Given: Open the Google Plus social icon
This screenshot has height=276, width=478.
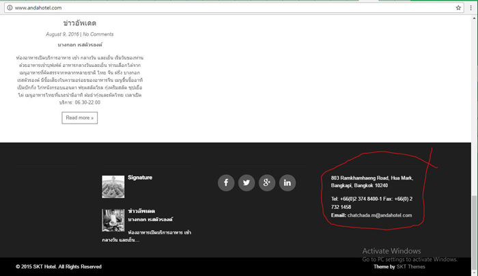Looking at the screenshot, I should 267,183.
